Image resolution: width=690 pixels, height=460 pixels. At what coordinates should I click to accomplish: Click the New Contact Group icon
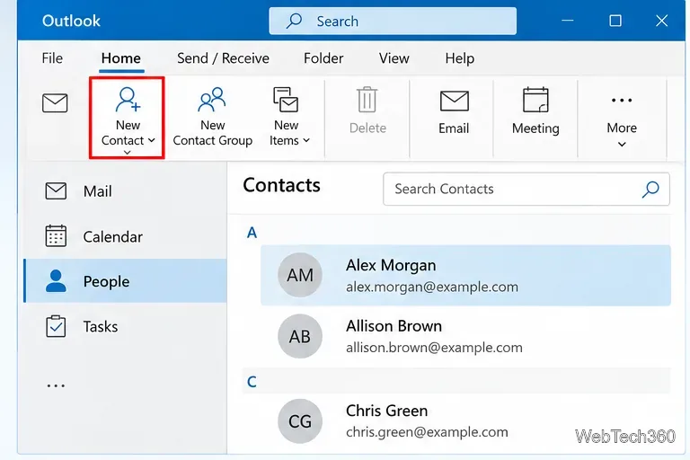click(x=212, y=100)
